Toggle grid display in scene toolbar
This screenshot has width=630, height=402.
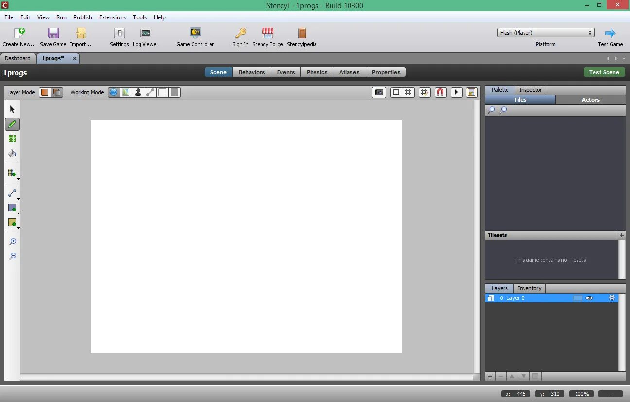(x=408, y=92)
